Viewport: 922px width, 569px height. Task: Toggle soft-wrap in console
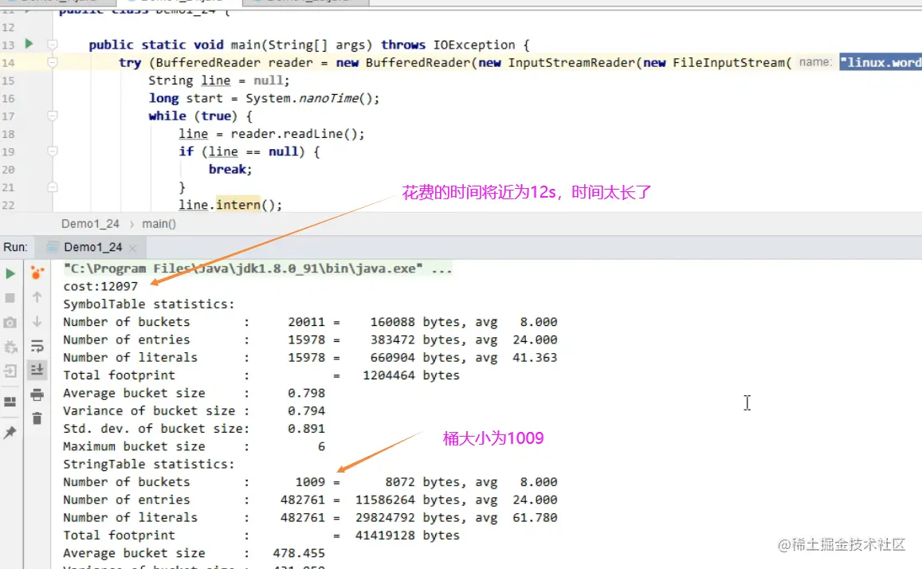37,346
